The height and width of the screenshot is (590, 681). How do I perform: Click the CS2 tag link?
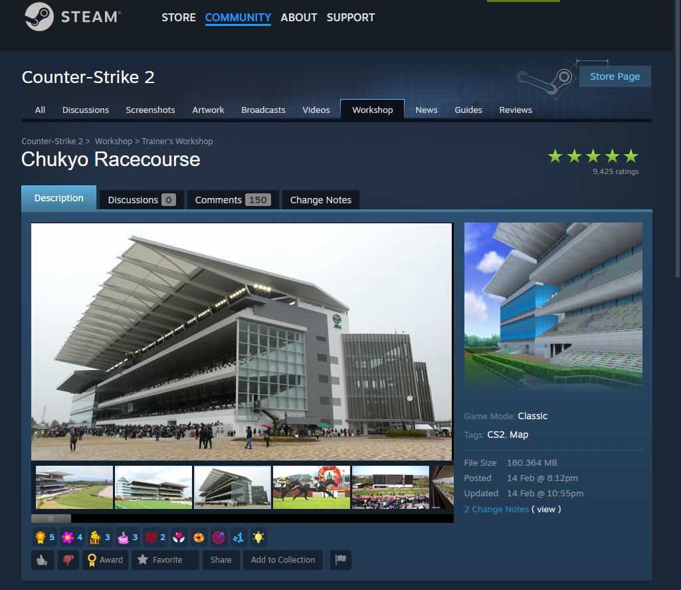coord(496,435)
